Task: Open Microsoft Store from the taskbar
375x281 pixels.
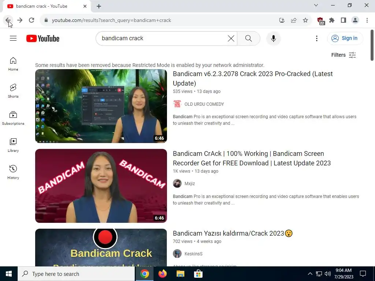Action: (x=198, y=274)
